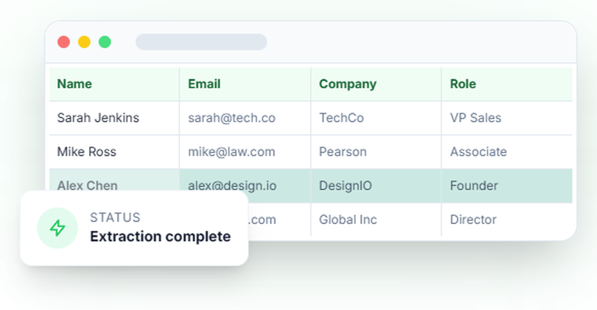Click the Sarah Jenkins name cell

click(x=98, y=118)
